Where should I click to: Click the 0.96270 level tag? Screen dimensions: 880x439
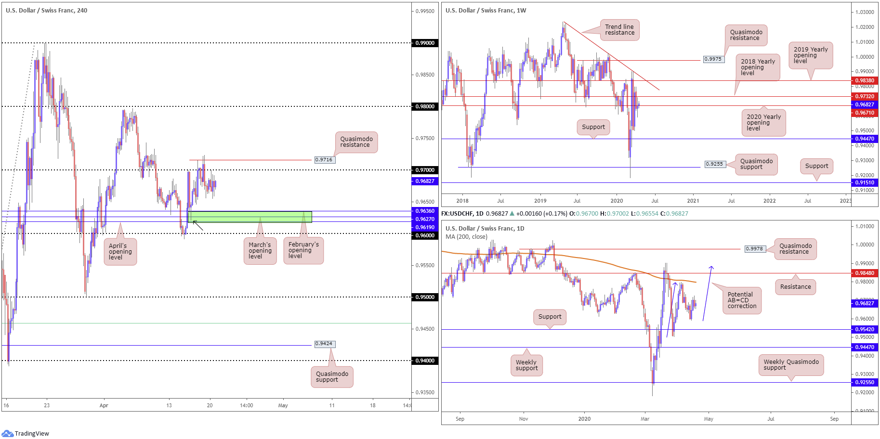[425, 219]
